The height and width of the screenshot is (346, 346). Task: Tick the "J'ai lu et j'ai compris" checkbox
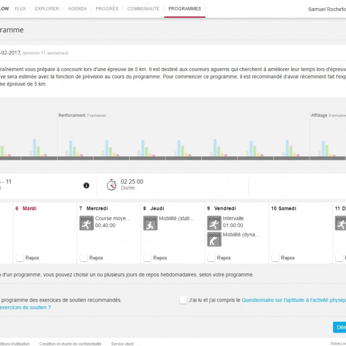tap(183, 300)
